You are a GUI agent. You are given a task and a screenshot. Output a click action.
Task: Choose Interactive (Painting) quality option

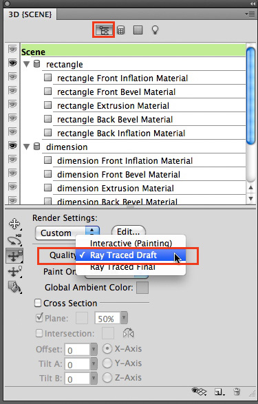(130, 243)
